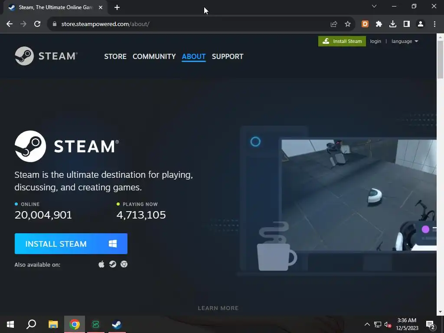
Task: Open Steam from the taskbar
Action: [x=117, y=324]
